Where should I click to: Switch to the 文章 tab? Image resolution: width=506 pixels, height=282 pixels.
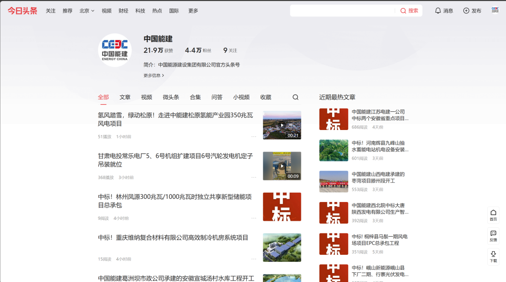tap(125, 97)
